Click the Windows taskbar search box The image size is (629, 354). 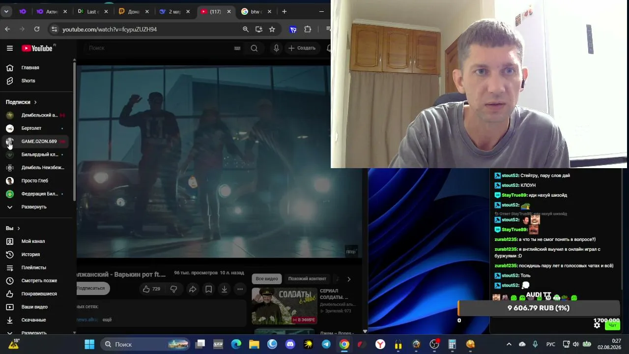pyautogui.click(x=146, y=344)
